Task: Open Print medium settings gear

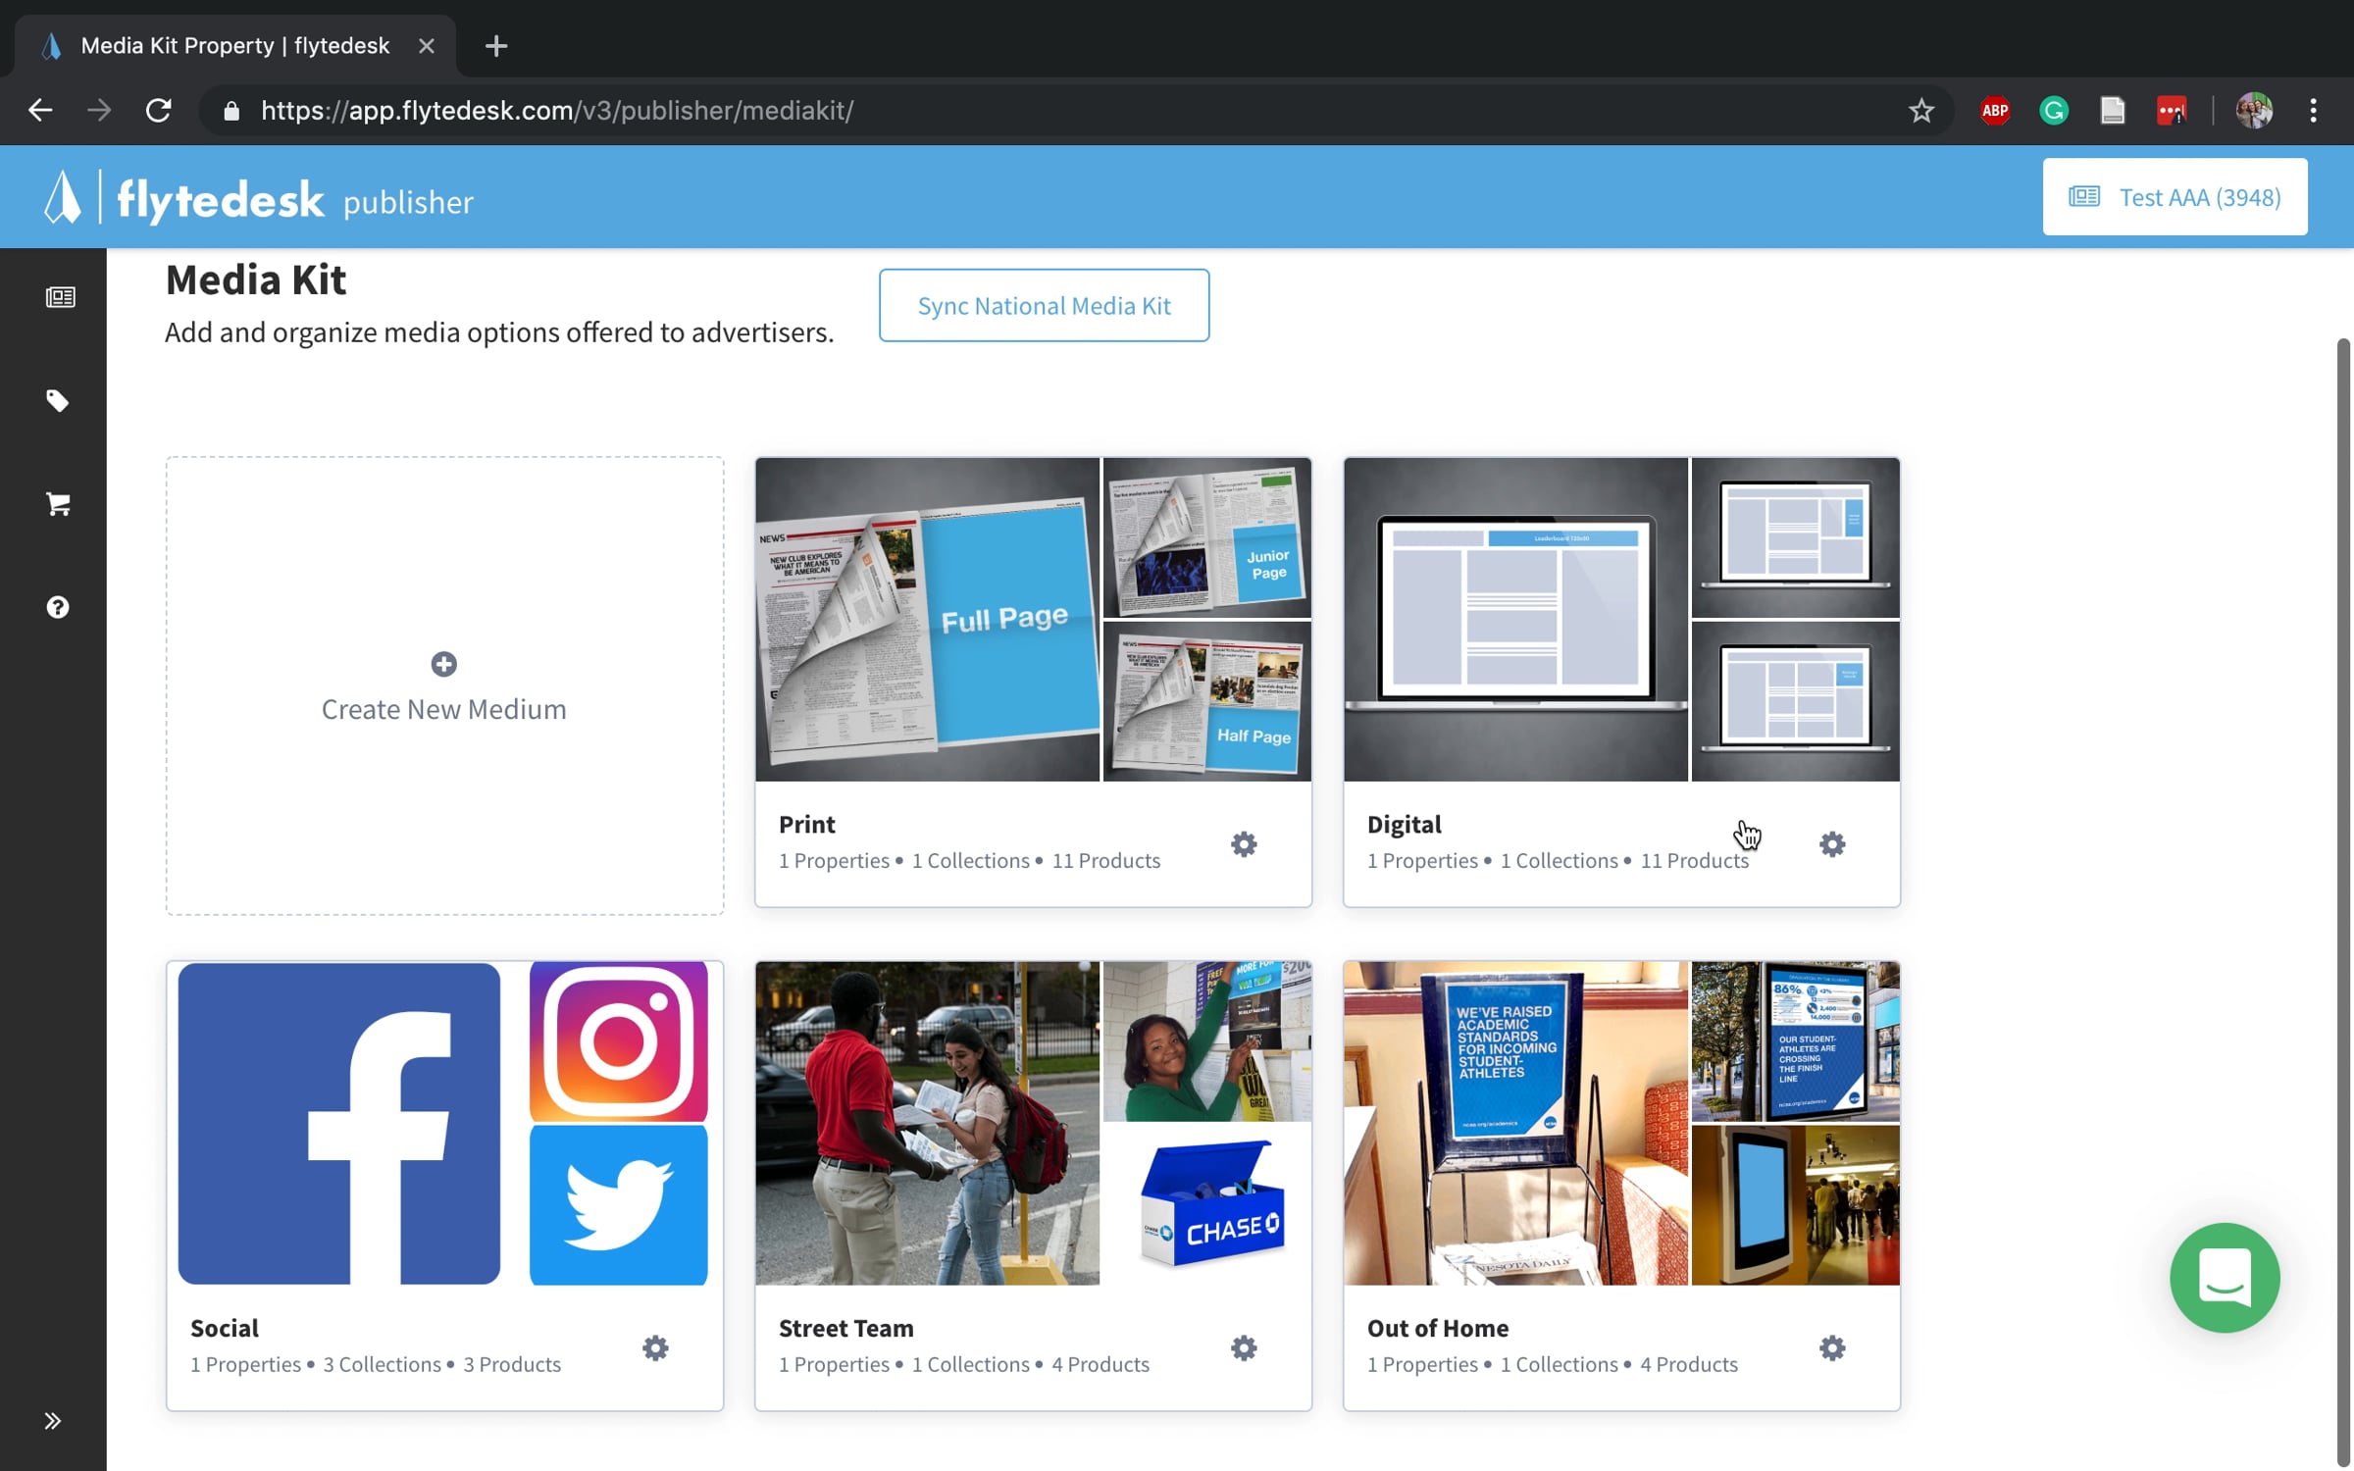Action: pos(1244,843)
